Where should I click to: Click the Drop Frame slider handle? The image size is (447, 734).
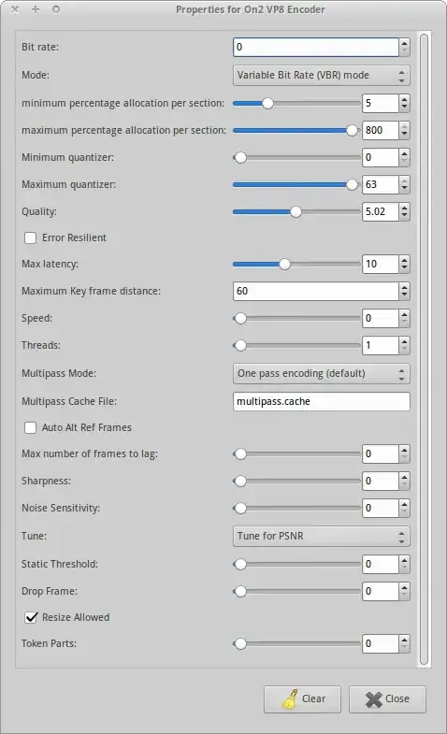(240, 592)
